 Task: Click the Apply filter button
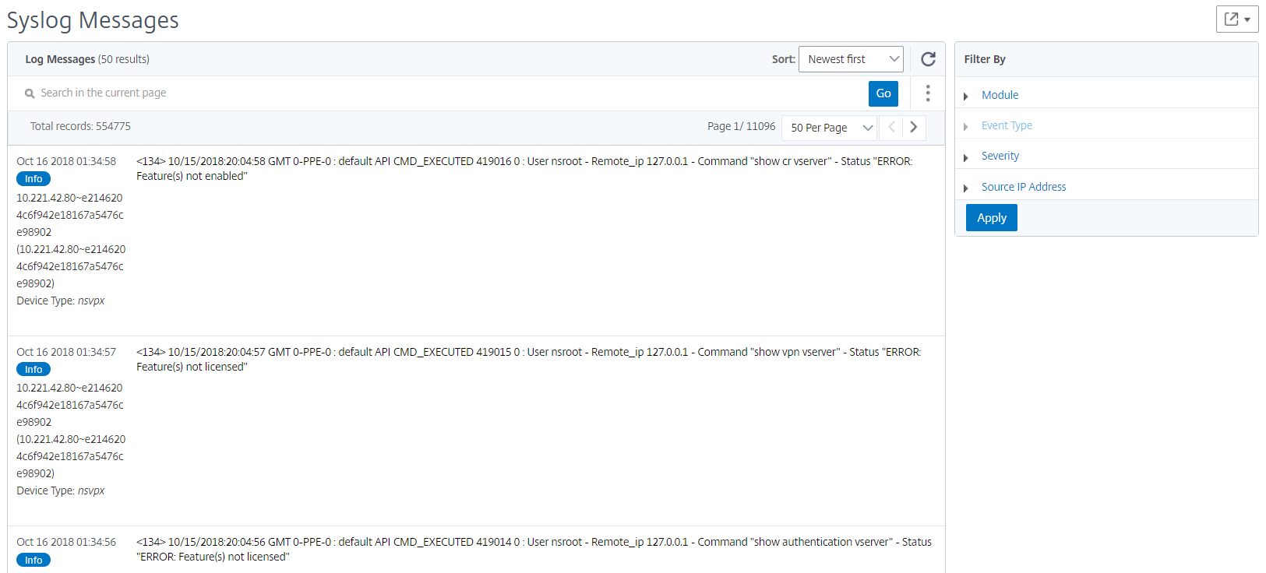[x=992, y=218]
